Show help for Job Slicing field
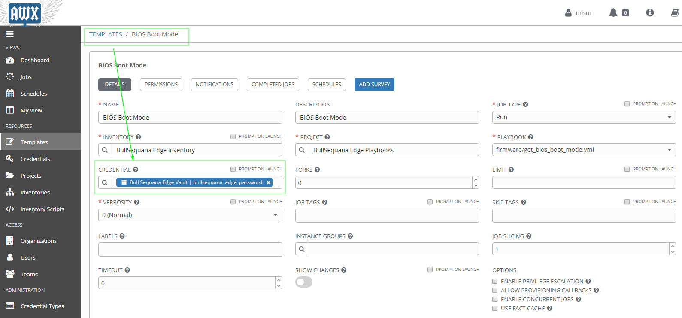Viewport: 682px width, 318px height. click(529, 236)
